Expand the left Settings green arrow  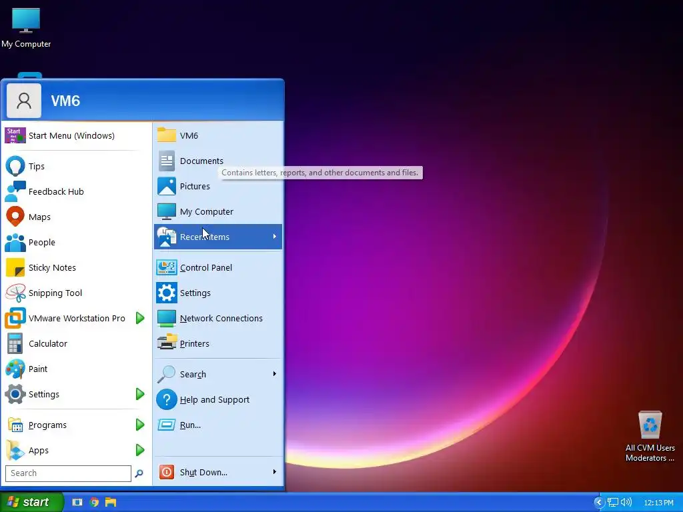(x=140, y=394)
